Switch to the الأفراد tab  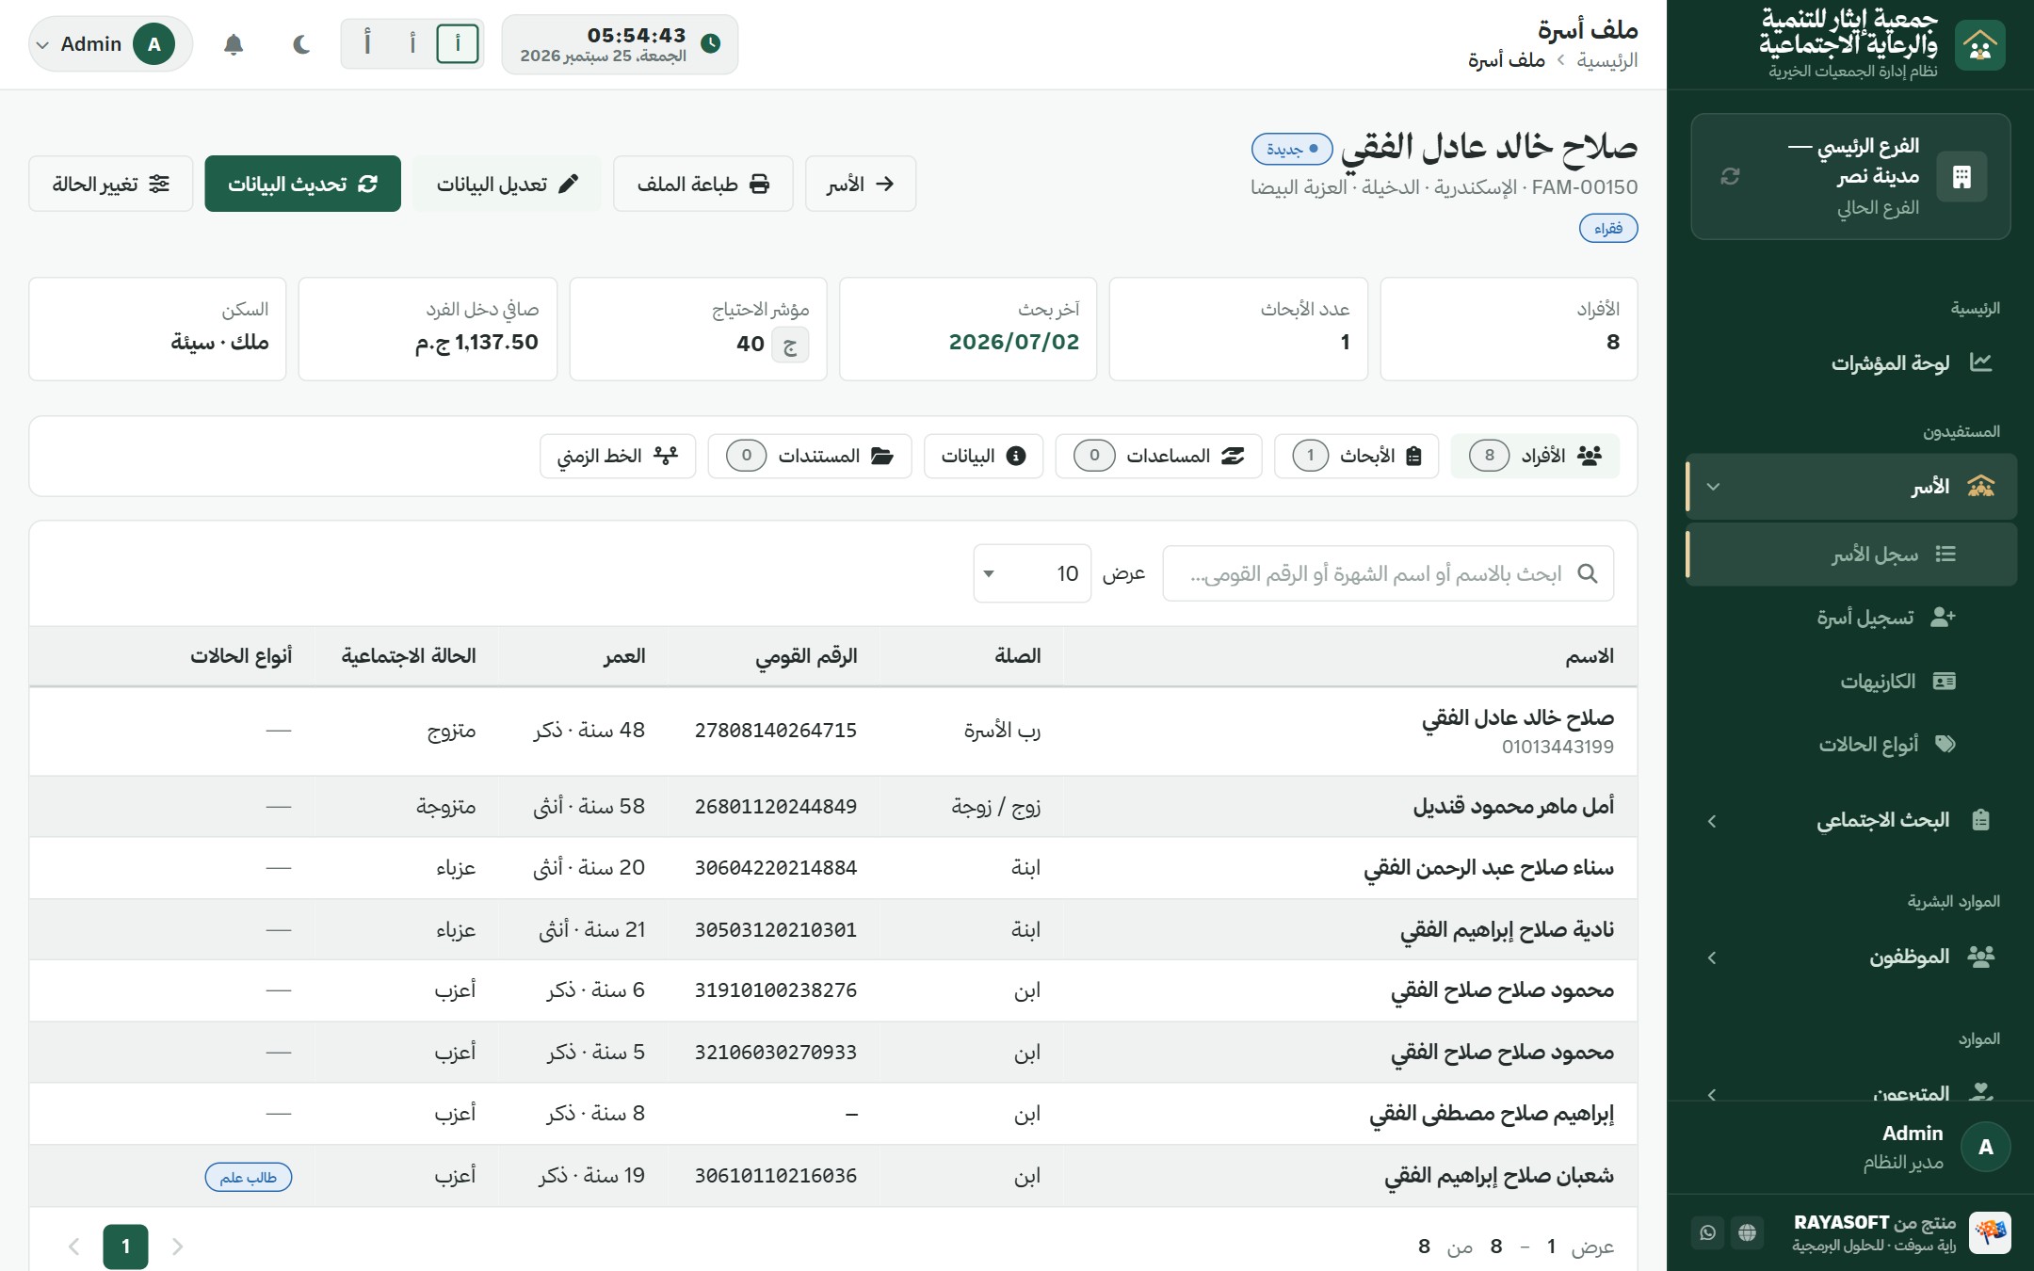[x=1535, y=456]
